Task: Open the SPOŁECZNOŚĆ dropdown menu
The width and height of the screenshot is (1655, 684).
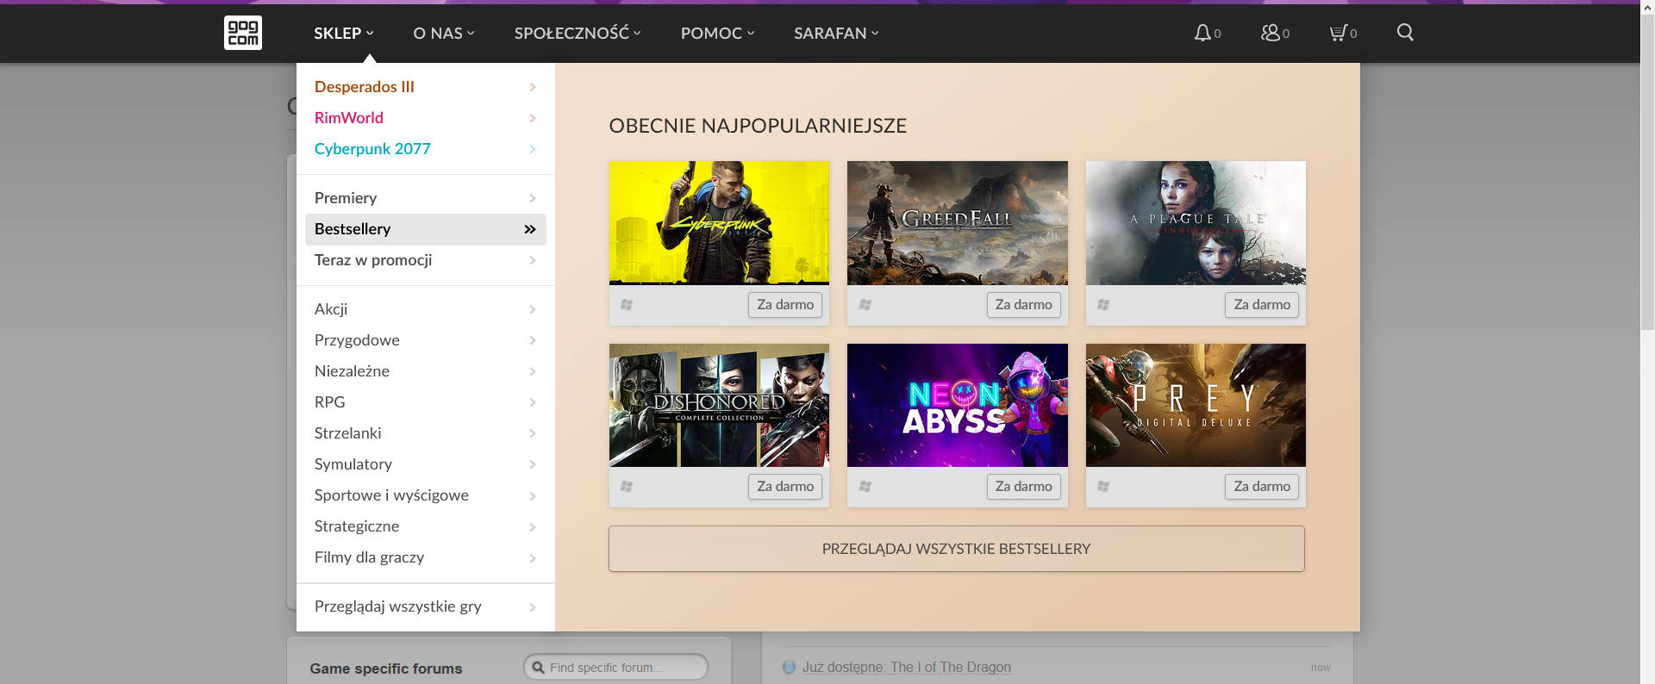Action: 578,33
